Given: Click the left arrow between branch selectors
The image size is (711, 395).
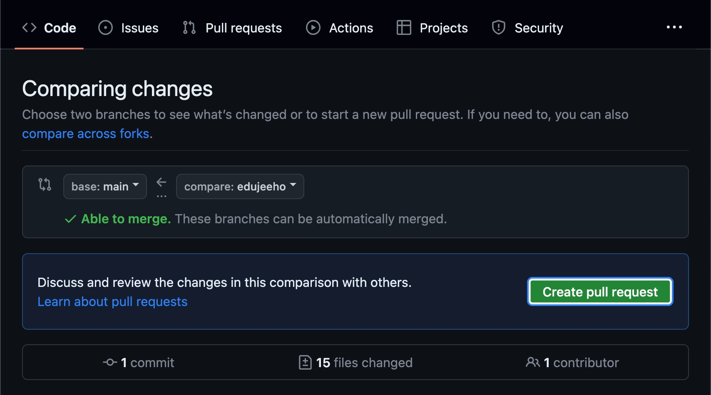Looking at the screenshot, I should (x=162, y=182).
